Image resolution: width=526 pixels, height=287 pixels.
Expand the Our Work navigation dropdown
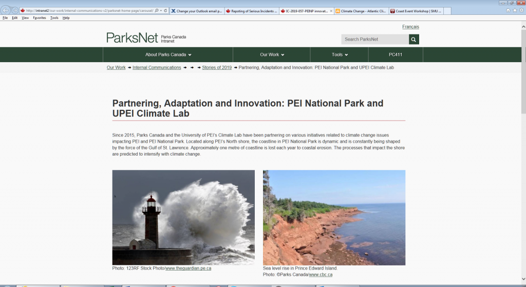[x=272, y=54]
